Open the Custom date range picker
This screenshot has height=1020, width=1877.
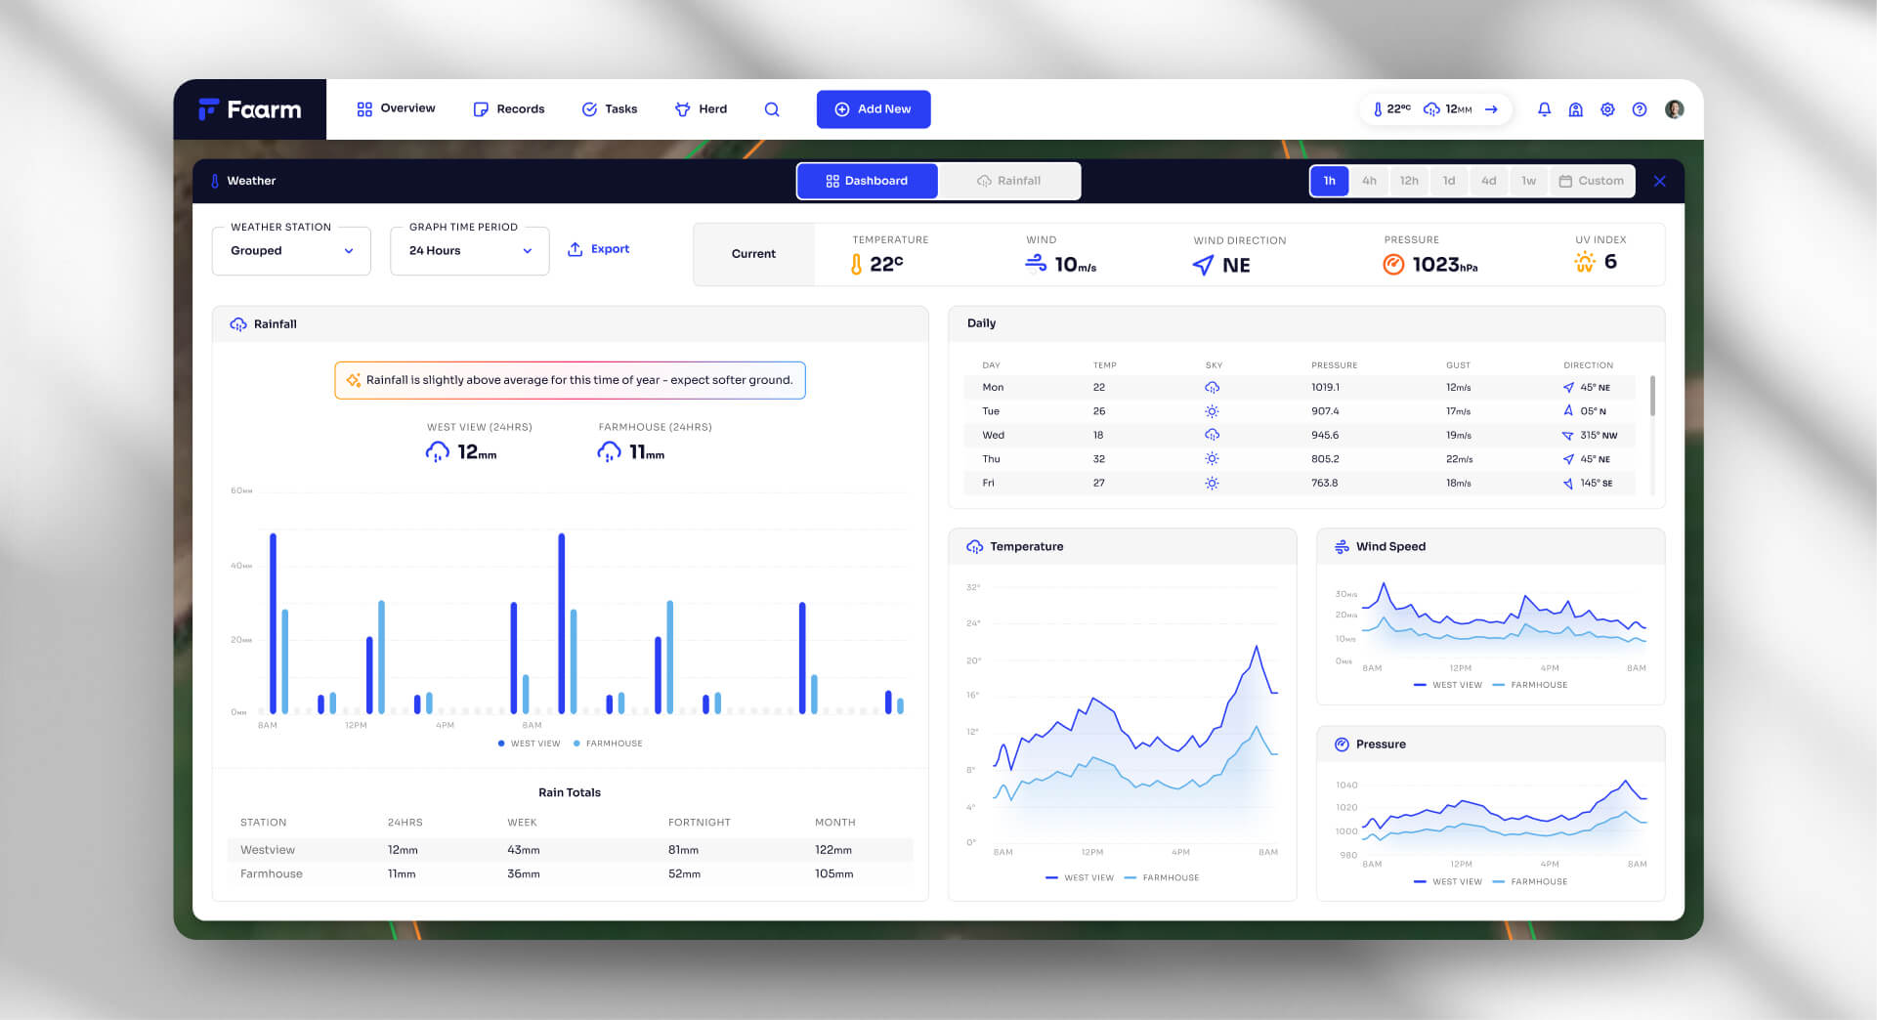[x=1591, y=181]
